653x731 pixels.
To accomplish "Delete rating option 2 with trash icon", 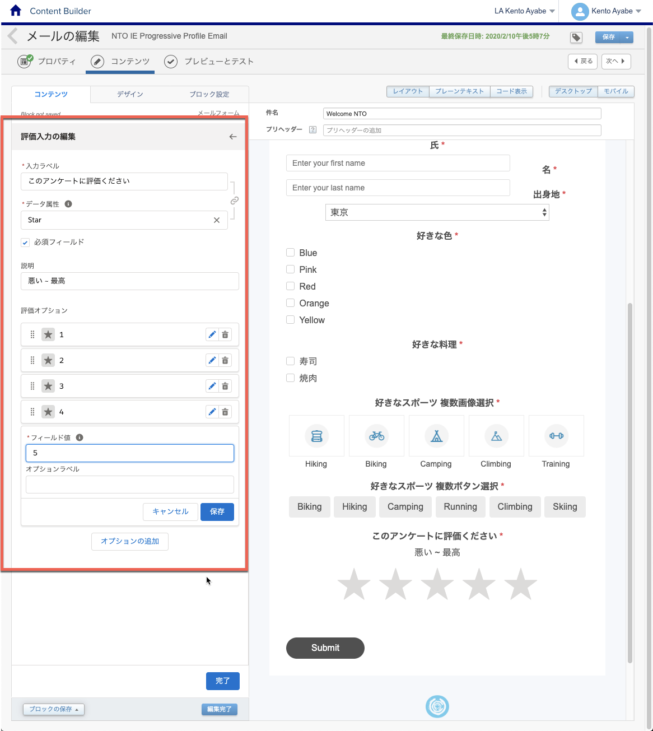I will pos(225,360).
